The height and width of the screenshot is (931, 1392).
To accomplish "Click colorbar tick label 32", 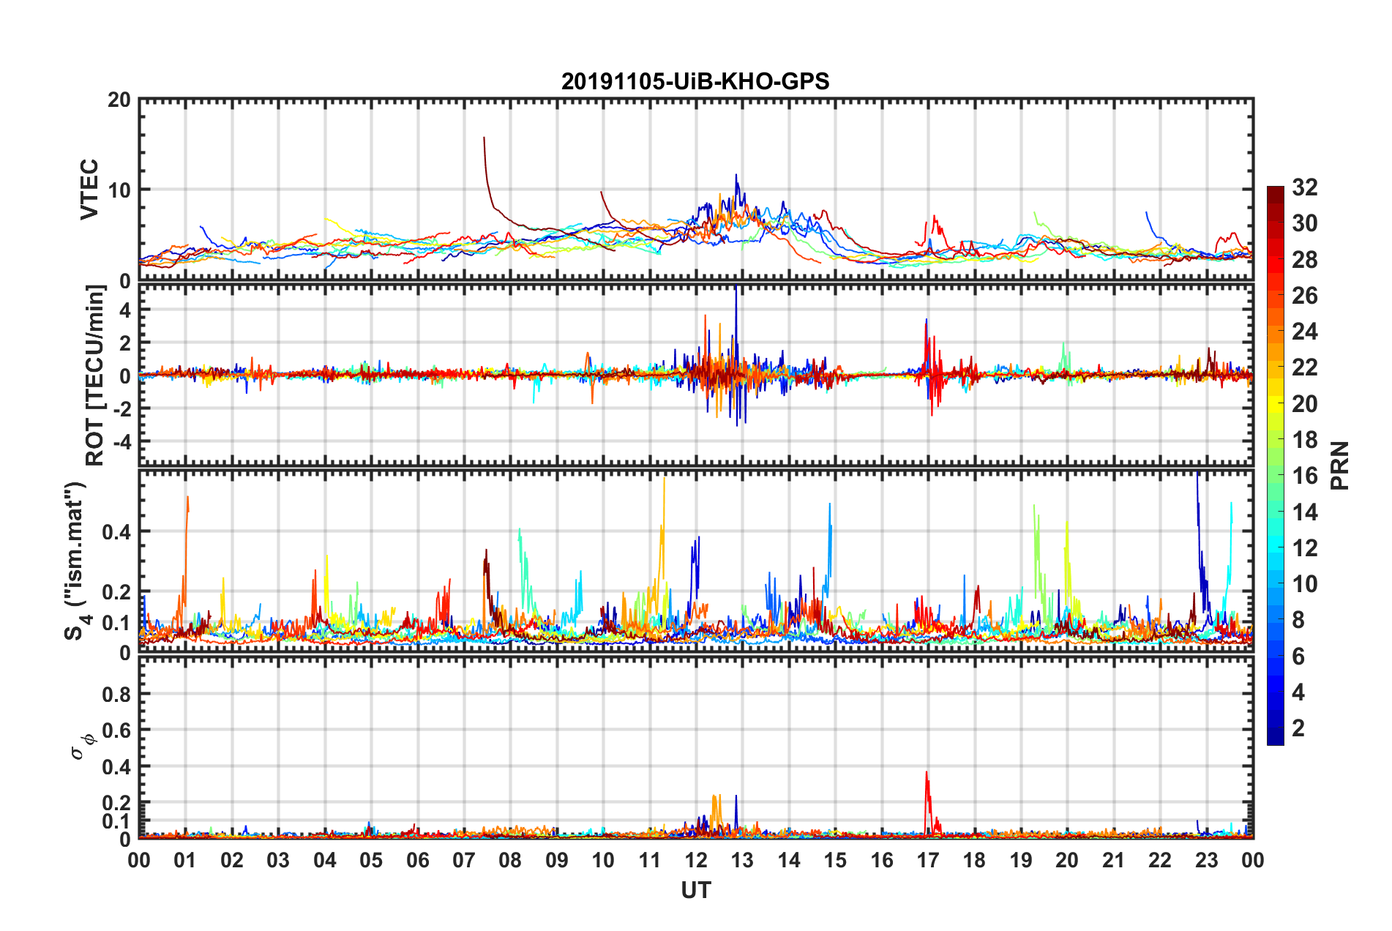I will click(x=1305, y=187).
